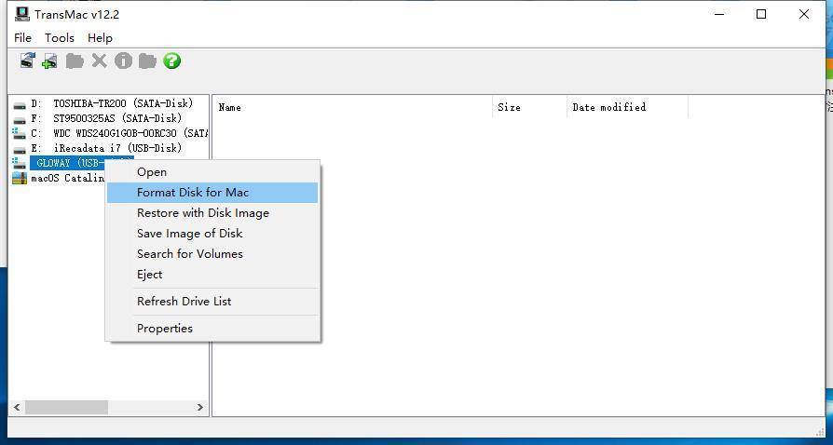Open the File menu

(x=22, y=37)
